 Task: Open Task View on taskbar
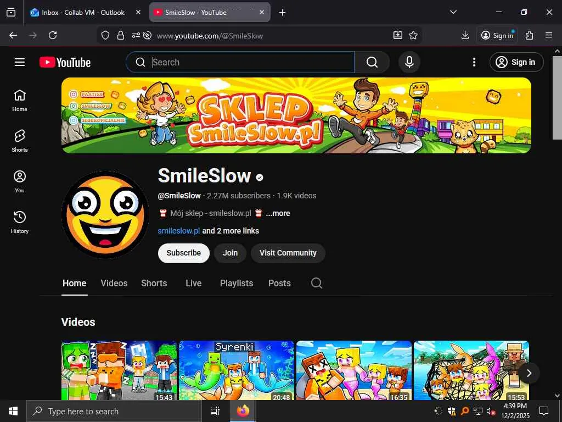click(215, 411)
